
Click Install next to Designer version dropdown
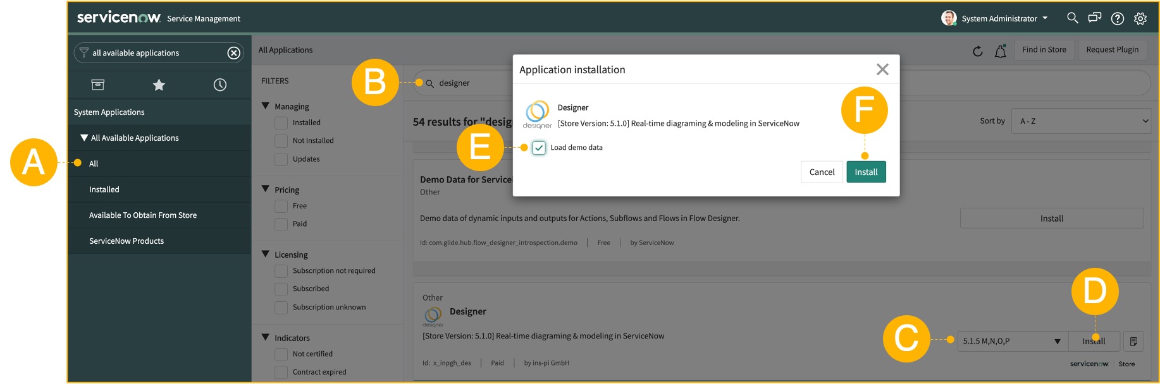coord(1094,341)
